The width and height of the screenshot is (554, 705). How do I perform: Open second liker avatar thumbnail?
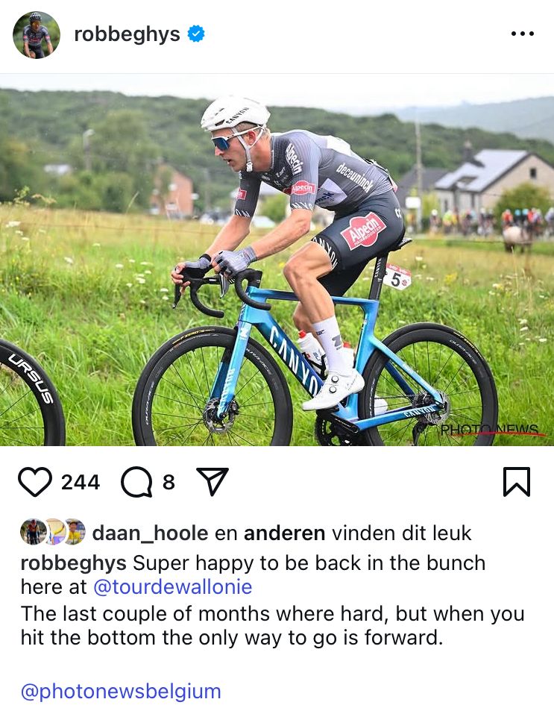coord(55,532)
